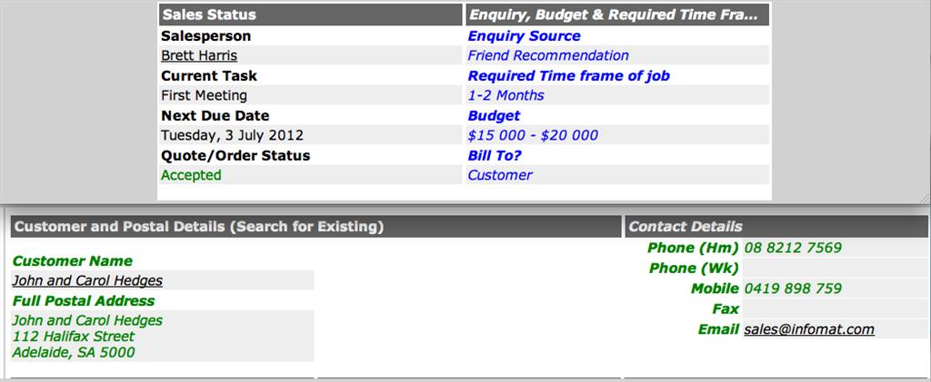Click the Enquiry, Budget & Required Time Frame header

coord(617,15)
